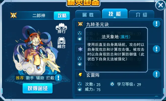Click the 法天象地 tooltip description box
This screenshot has width=166, height=101.
tap(116, 50)
